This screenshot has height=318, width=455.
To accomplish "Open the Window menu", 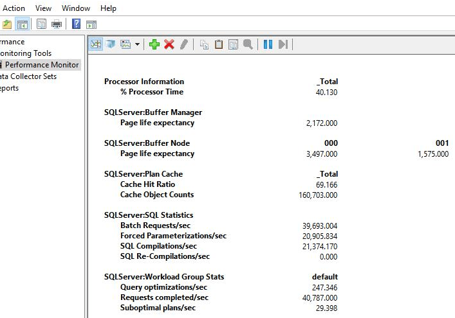I will click(x=76, y=8).
